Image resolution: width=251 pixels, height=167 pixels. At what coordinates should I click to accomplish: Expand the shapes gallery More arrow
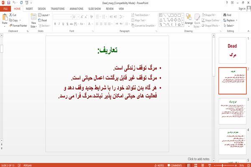(182, 25)
